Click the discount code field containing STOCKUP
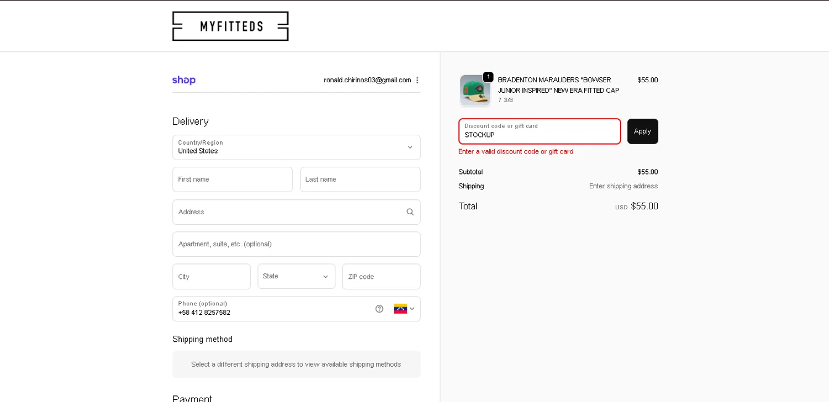Image resolution: width=829 pixels, height=402 pixels. [539, 131]
